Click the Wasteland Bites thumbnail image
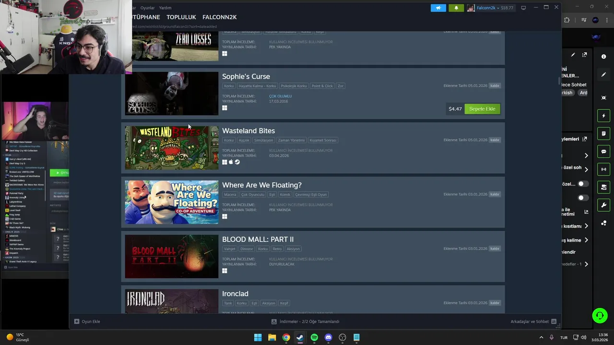 (172, 148)
